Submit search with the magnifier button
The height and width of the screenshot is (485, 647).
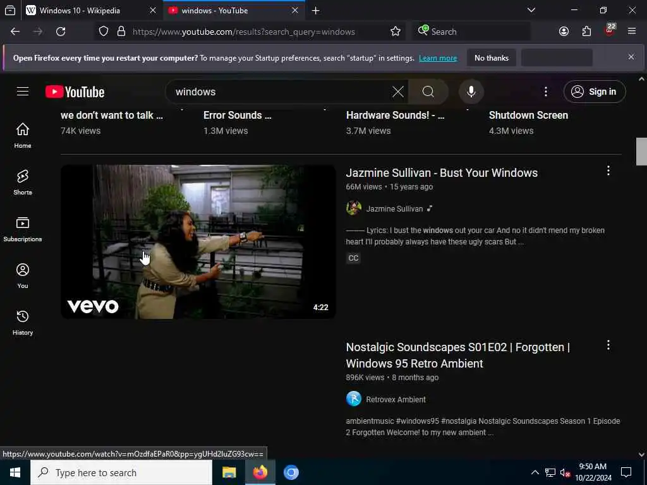(x=428, y=92)
